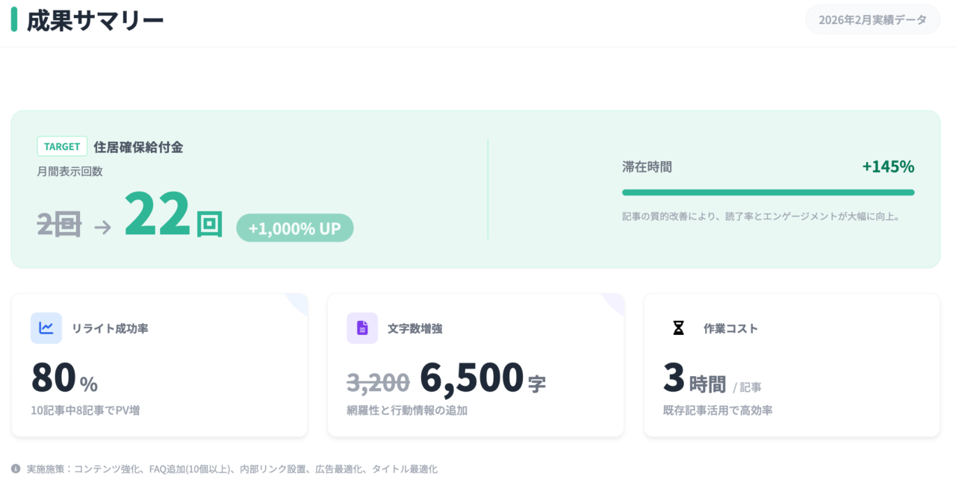Click the 滞在時間 green progress bar
This screenshot has height=485, width=956.
(768, 193)
